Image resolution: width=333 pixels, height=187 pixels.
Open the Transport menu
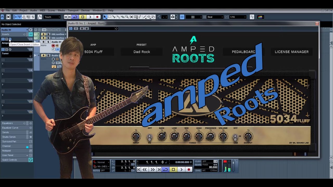point(73,10)
